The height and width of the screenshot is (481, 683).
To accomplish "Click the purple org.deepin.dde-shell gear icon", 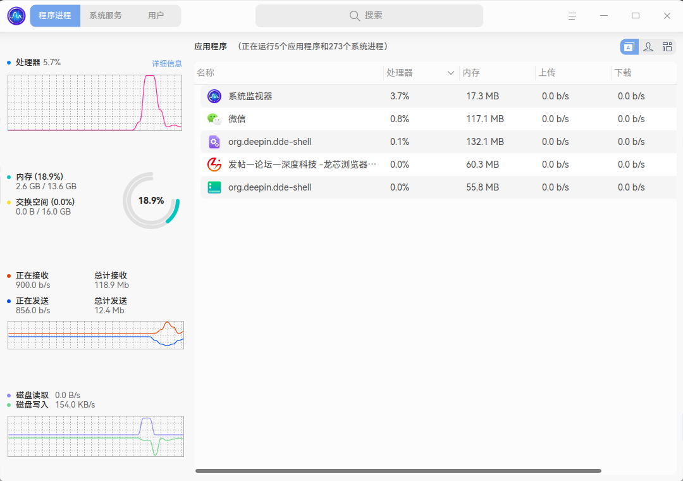I will click(x=214, y=142).
